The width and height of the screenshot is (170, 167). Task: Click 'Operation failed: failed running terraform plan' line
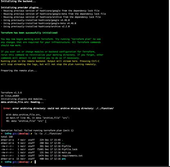click(x=37, y=130)
